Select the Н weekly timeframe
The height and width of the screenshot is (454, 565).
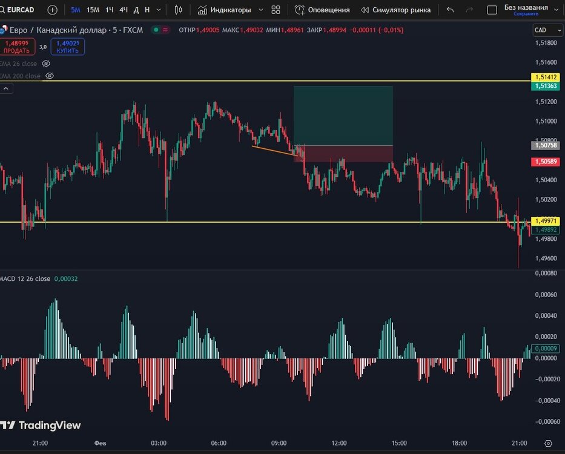pyautogui.click(x=147, y=10)
